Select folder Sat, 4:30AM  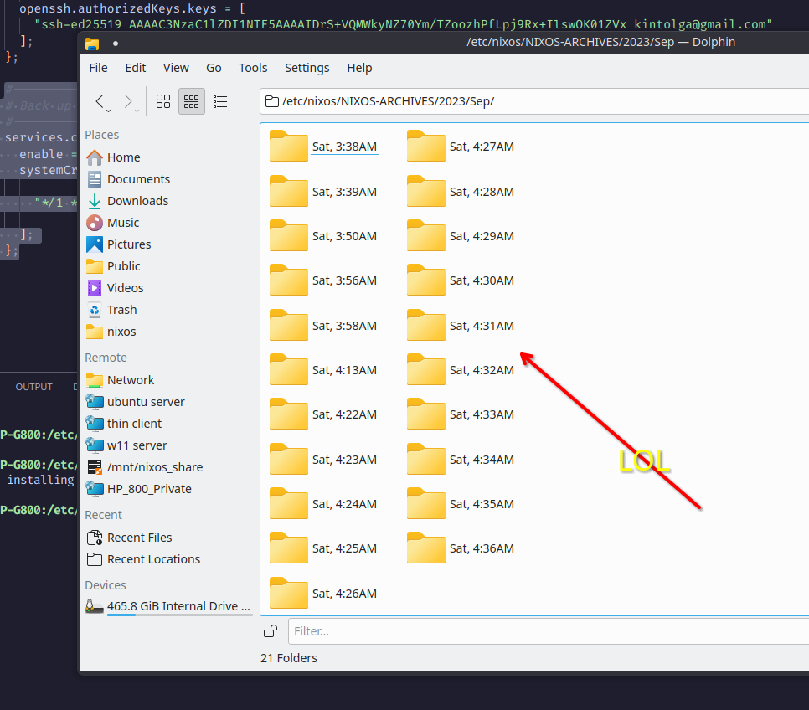click(461, 280)
